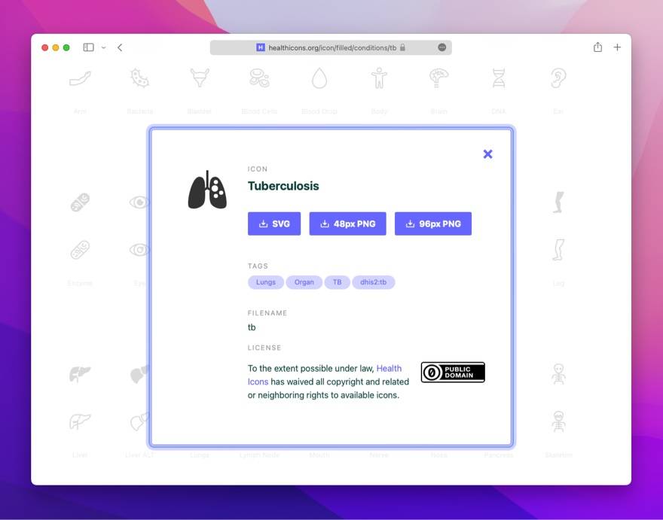Click the 'Mouth' label
This screenshot has height=520, width=663.
tap(319, 455)
